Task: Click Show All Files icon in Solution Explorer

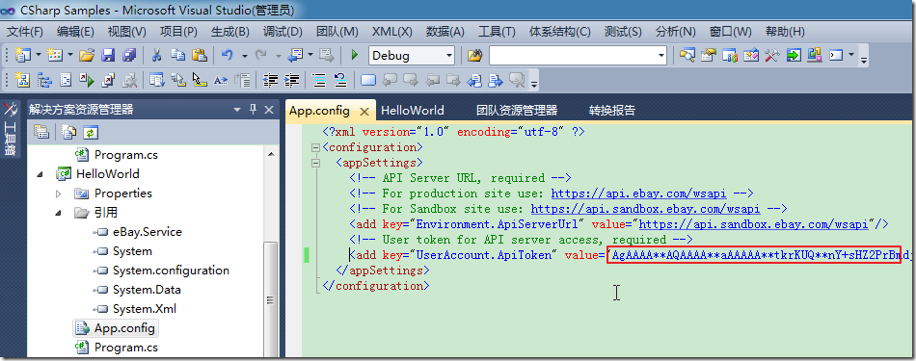Action: 68,133
